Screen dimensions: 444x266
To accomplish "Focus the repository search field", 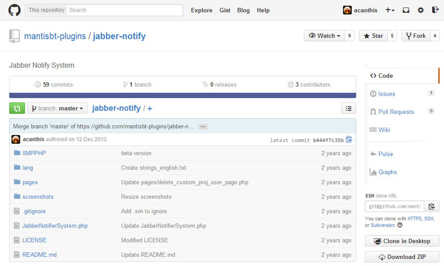I will (124, 10).
